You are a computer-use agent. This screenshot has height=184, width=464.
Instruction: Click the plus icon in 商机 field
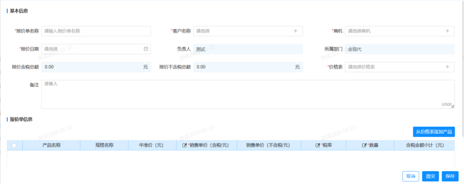(x=447, y=31)
